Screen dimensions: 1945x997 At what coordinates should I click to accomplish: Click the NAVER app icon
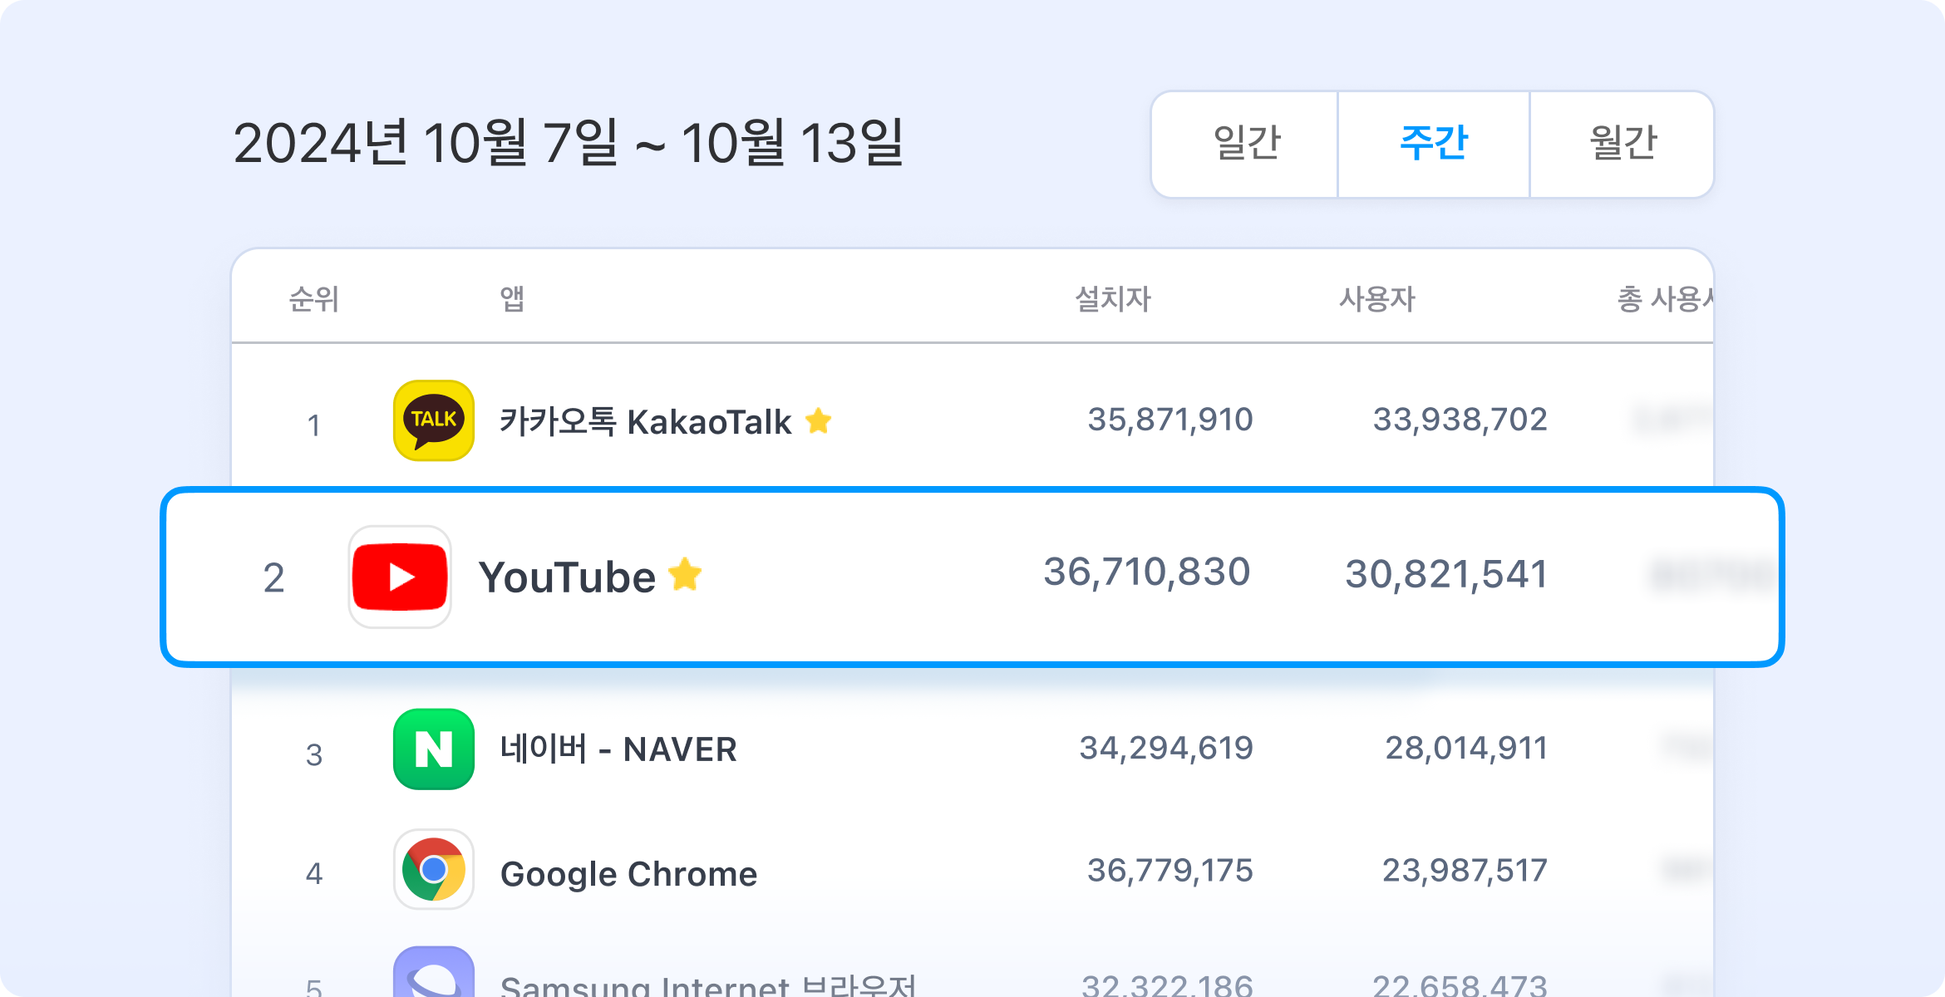click(x=433, y=749)
